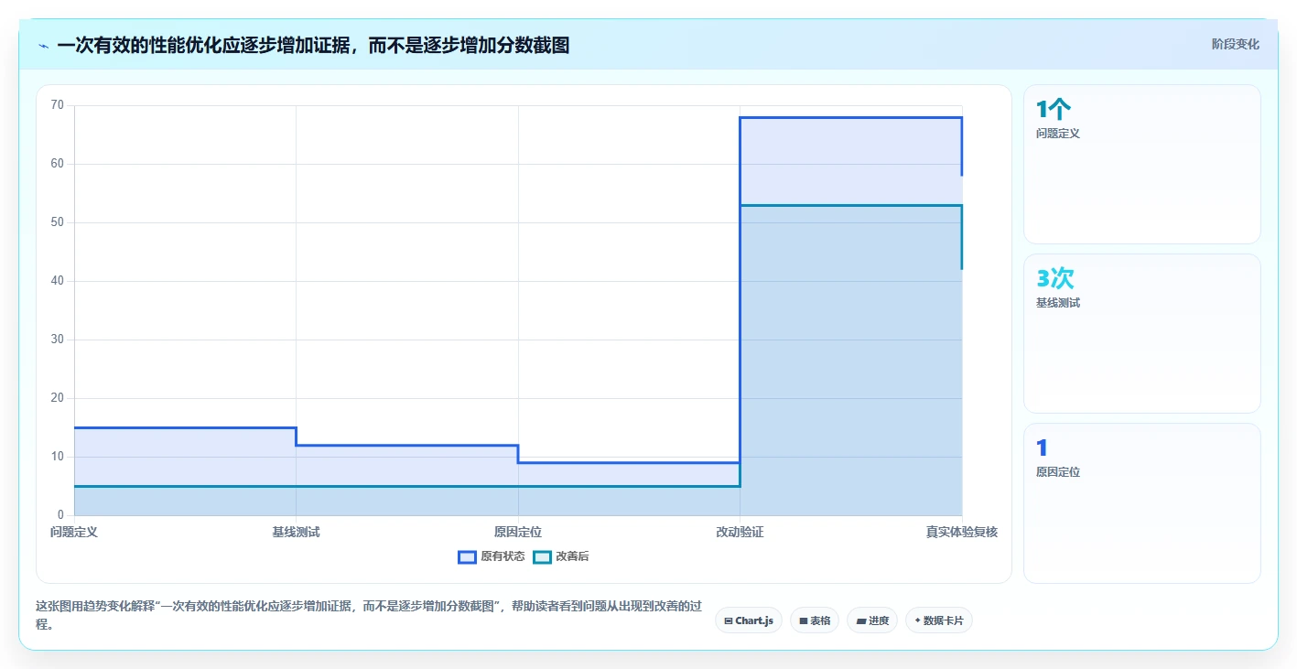Click the 原有状态 legend color box
Screen dimensions: 1297x669
click(468, 556)
